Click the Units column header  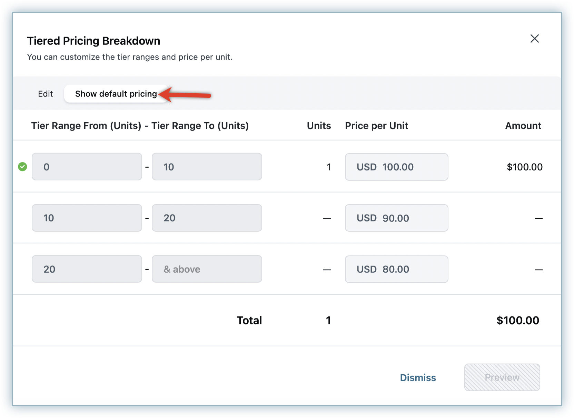click(319, 126)
